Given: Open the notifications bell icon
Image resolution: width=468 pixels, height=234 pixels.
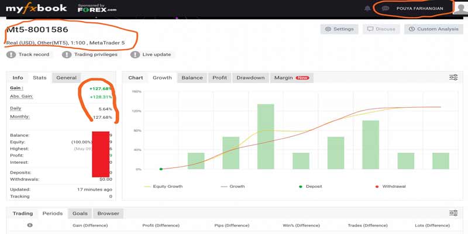Looking at the screenshot, I should point(367,9).
